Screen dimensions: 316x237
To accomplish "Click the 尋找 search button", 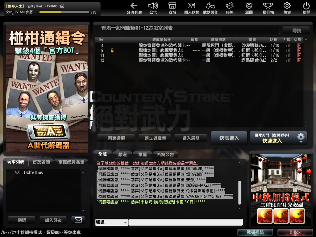I will pos(297,31).
